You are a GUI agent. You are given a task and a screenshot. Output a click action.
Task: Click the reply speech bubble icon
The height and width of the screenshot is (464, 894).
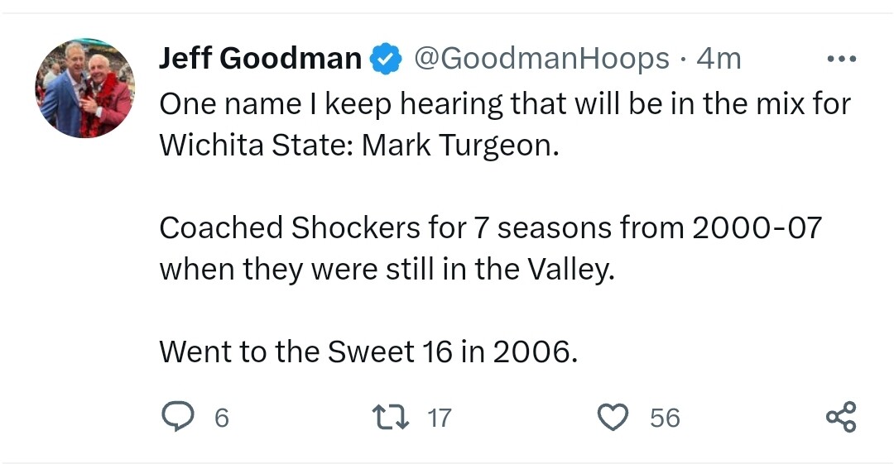[x=176, y=417]
